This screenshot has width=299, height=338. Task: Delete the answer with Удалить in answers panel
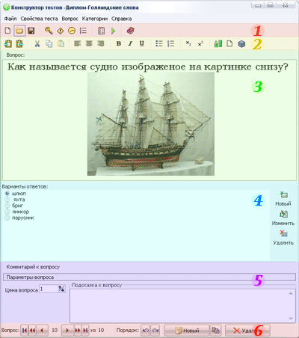[283, 238]
